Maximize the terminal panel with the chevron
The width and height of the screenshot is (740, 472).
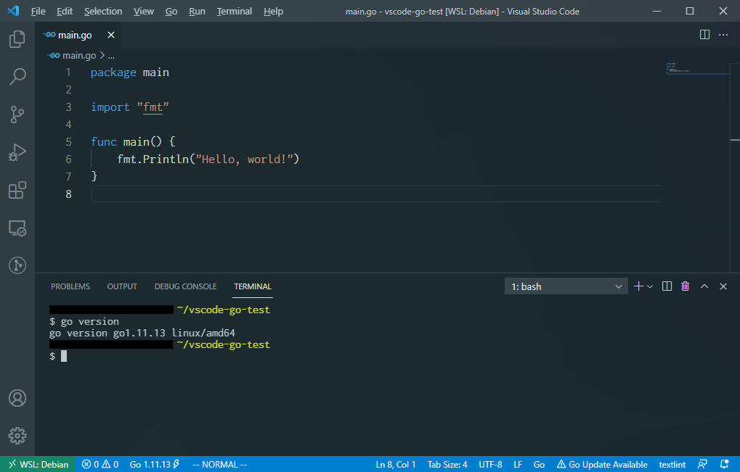coord(704,286)
